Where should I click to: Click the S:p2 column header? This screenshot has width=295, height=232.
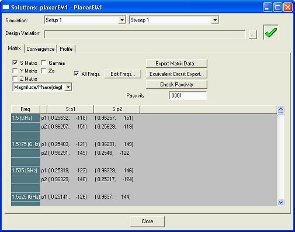[117, 109]
